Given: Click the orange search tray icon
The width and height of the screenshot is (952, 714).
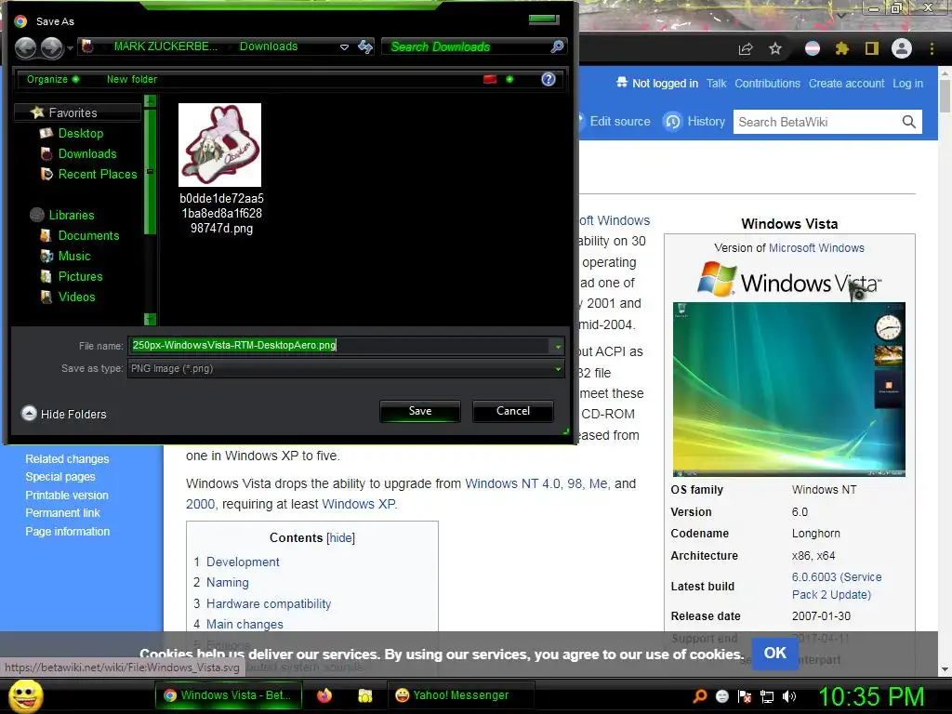Looking at the screenshot, I should point(700,696).
